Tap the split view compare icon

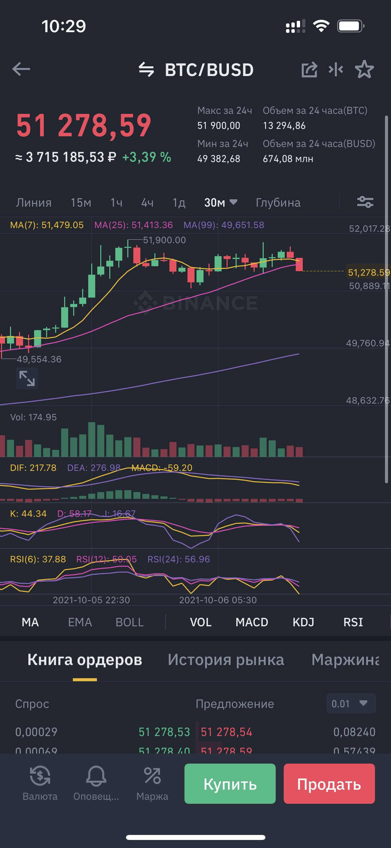[336, 70]
